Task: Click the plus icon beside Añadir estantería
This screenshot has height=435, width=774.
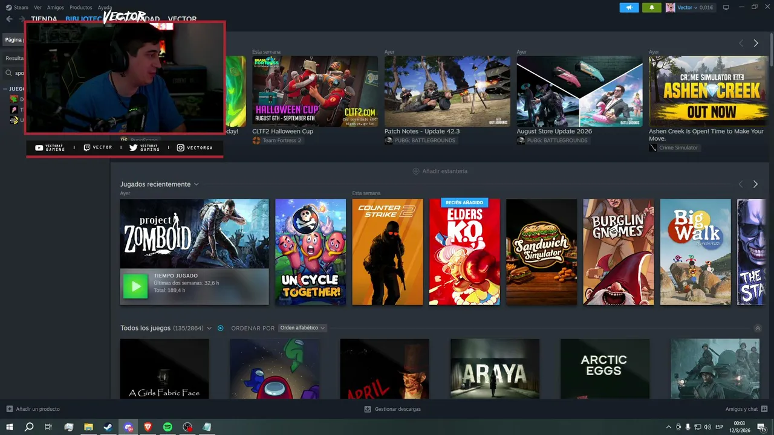Action: click(415, 171)
